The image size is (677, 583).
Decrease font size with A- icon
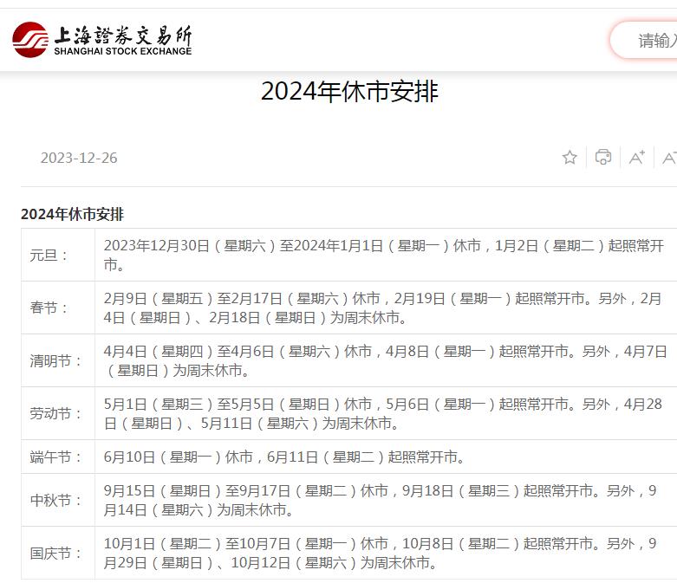click(x=669, y=158)
